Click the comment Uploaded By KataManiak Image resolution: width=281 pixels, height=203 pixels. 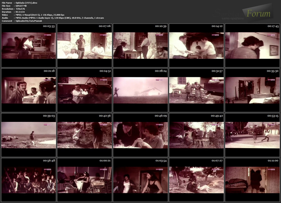(x=29, y=21)
